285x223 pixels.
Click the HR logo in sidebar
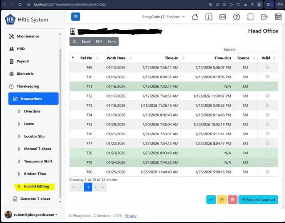(x=10, y=19)
